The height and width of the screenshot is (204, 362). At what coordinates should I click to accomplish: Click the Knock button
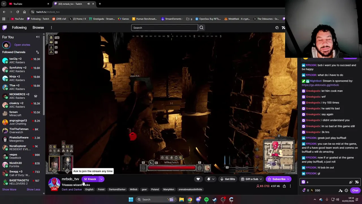[90, 179]
